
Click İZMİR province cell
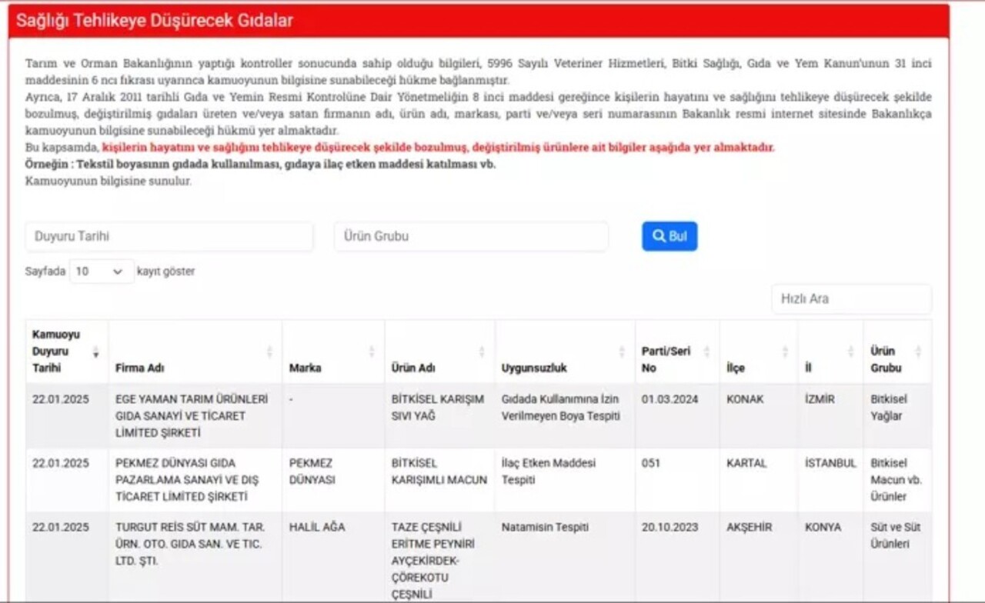[x=830, y=416]
